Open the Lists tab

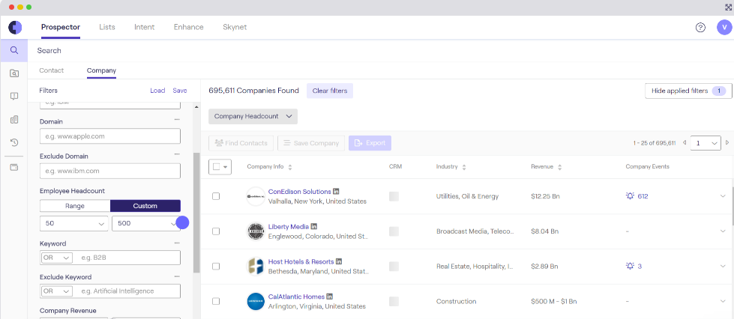tap(106, 27)
